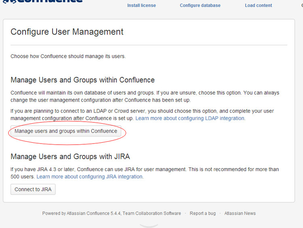The width and height of the screenshot is (303, 228).
Task: Select the Install license step
Action: pos(141,5)
